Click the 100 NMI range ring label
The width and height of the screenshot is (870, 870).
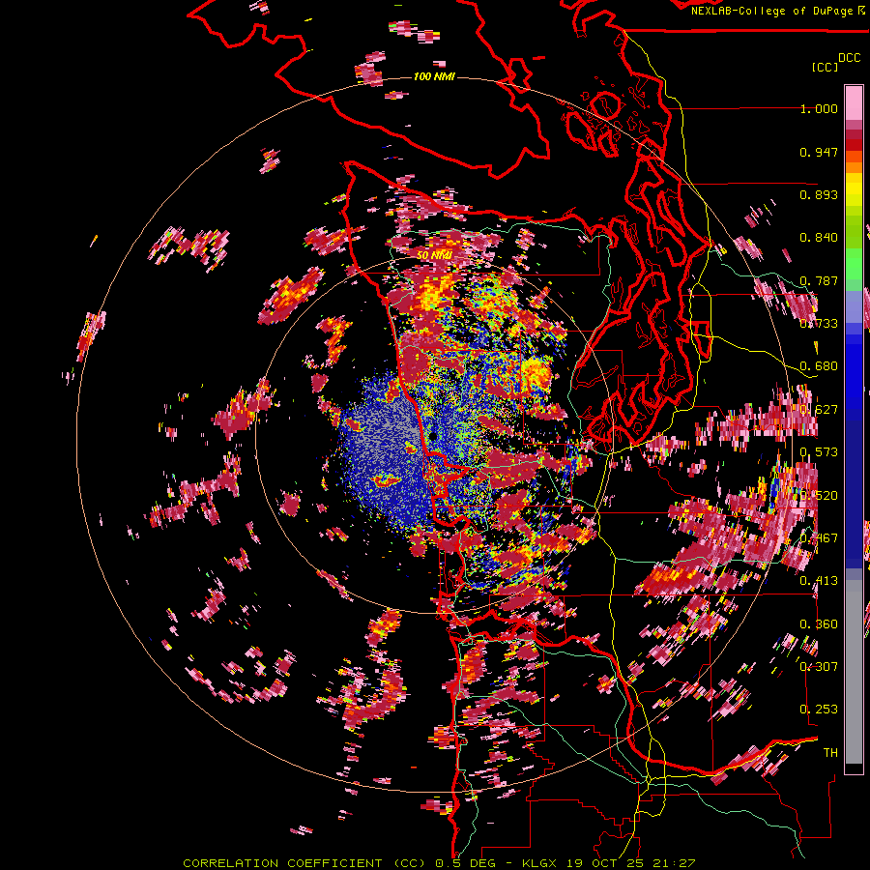pyautogui.click(x=434, y=76)
